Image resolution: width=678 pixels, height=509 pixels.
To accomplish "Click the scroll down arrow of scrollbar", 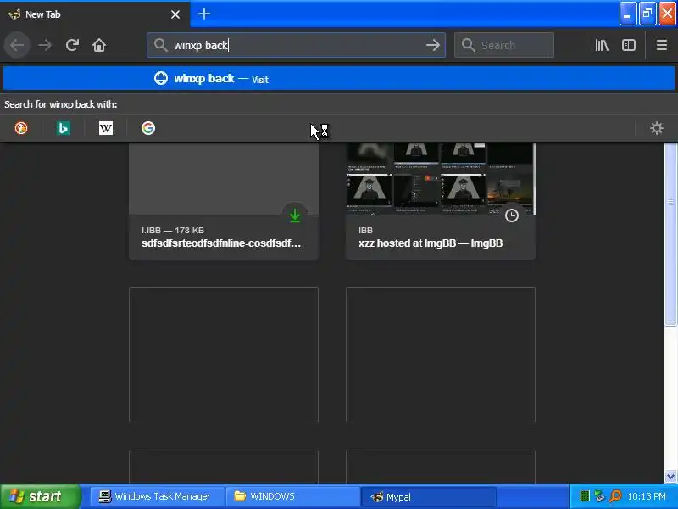I will 670,476.
